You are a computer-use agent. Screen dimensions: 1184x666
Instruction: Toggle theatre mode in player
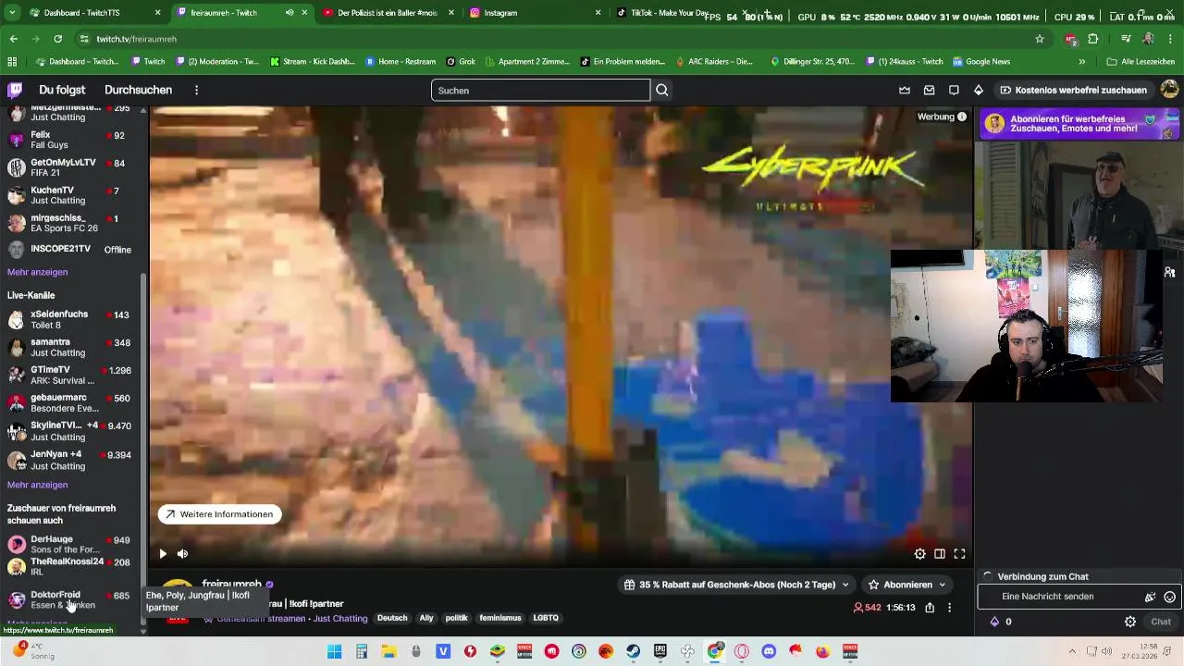click(940, 554)
